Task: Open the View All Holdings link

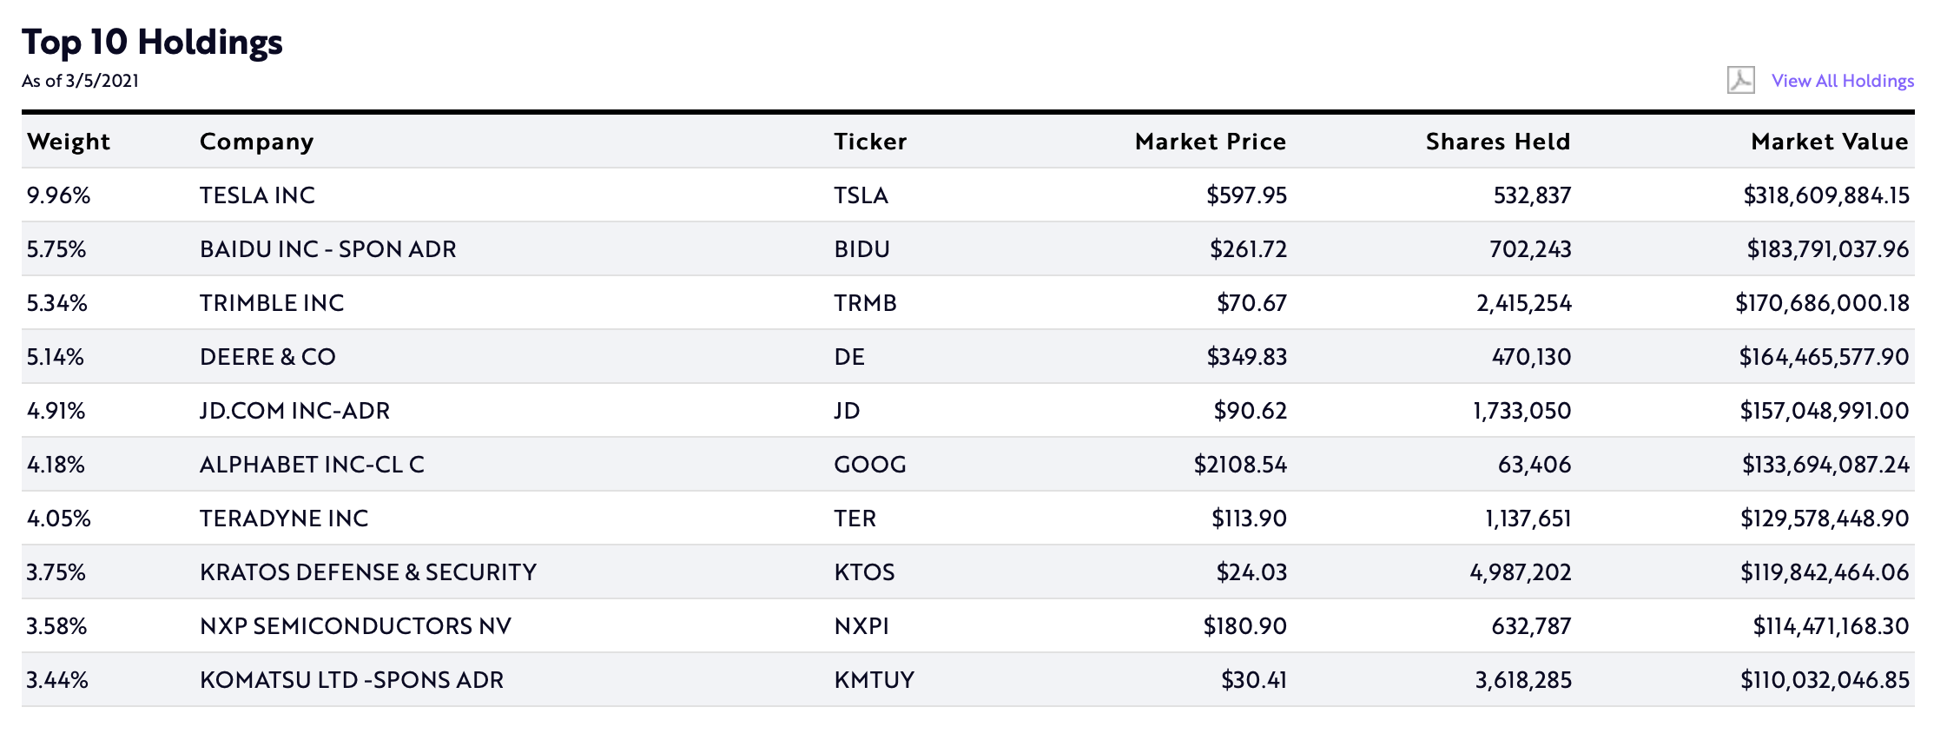Action: [x=1842, y=81]
